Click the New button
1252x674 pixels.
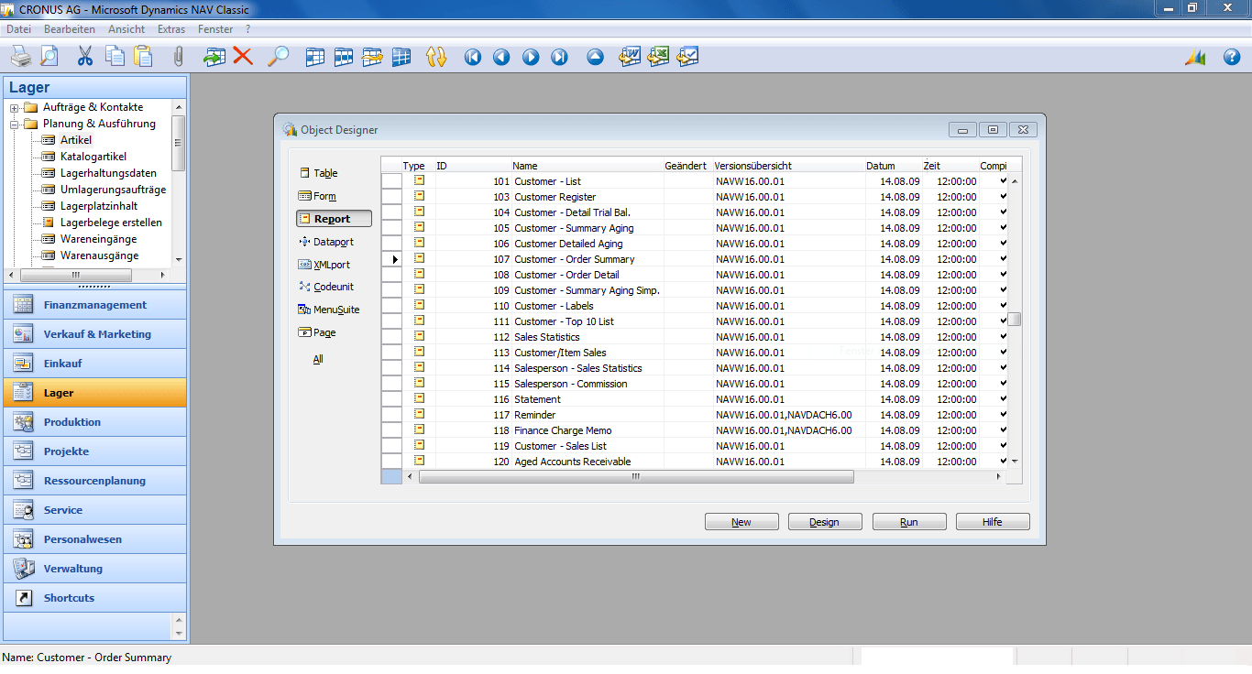741,522
